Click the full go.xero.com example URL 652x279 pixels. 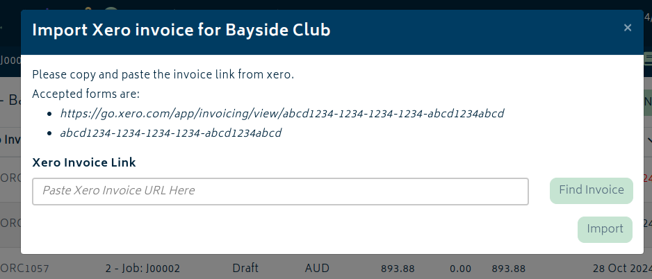coord(282,113)
